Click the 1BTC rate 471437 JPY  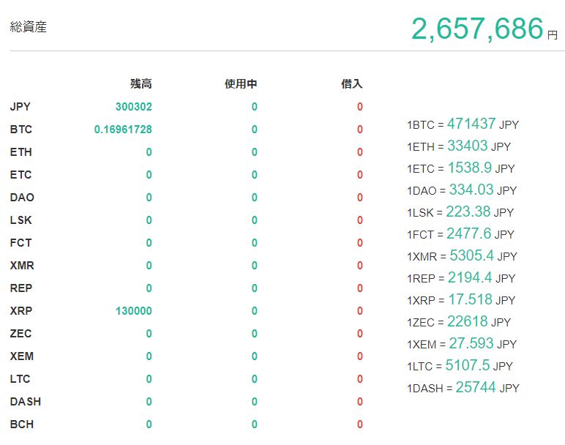[x=471, y=124]
